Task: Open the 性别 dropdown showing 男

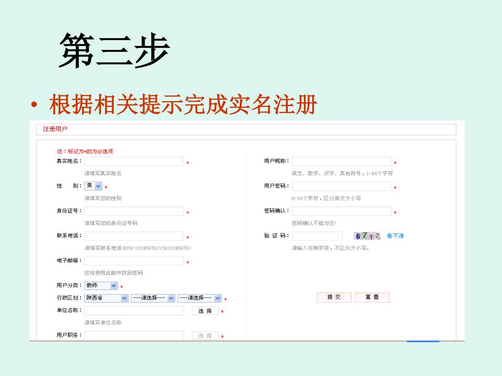Action: (94, 186)
